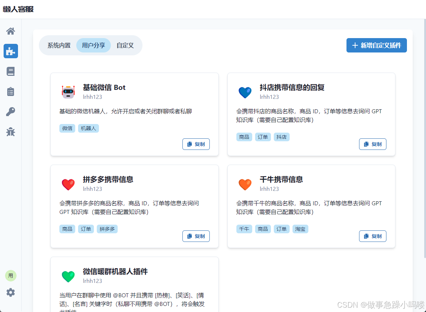Click the 懒人客服 app title
Screen dimensions: 426x312
coord(18,9)
